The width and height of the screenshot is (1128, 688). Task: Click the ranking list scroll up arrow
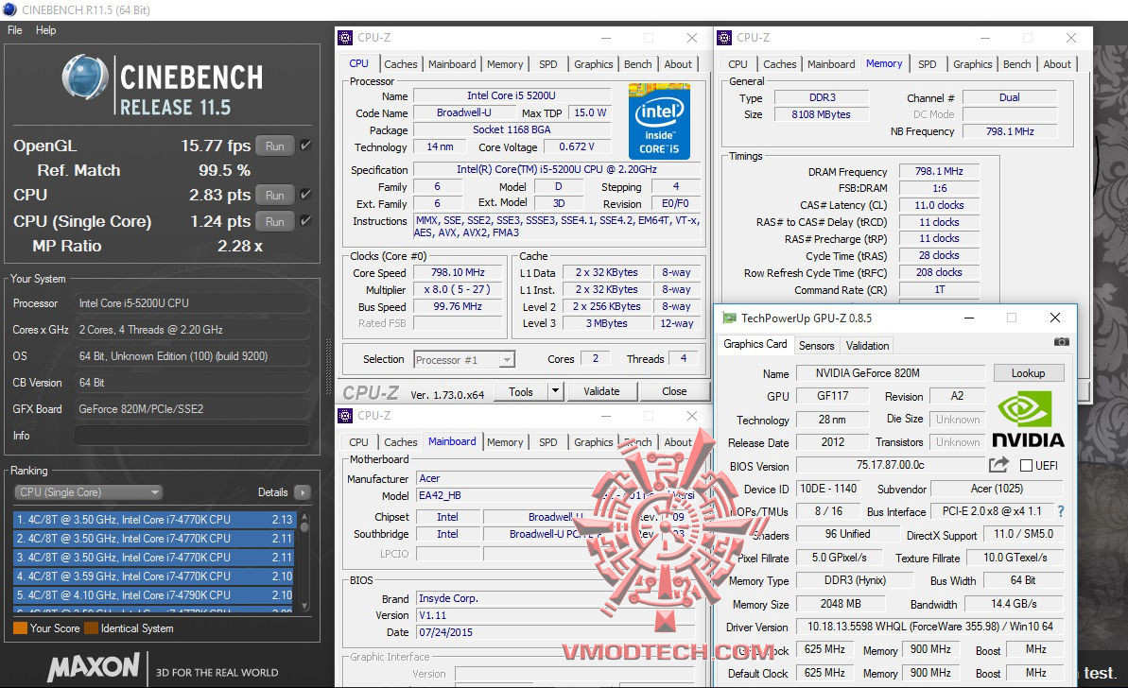coord(304,516)
